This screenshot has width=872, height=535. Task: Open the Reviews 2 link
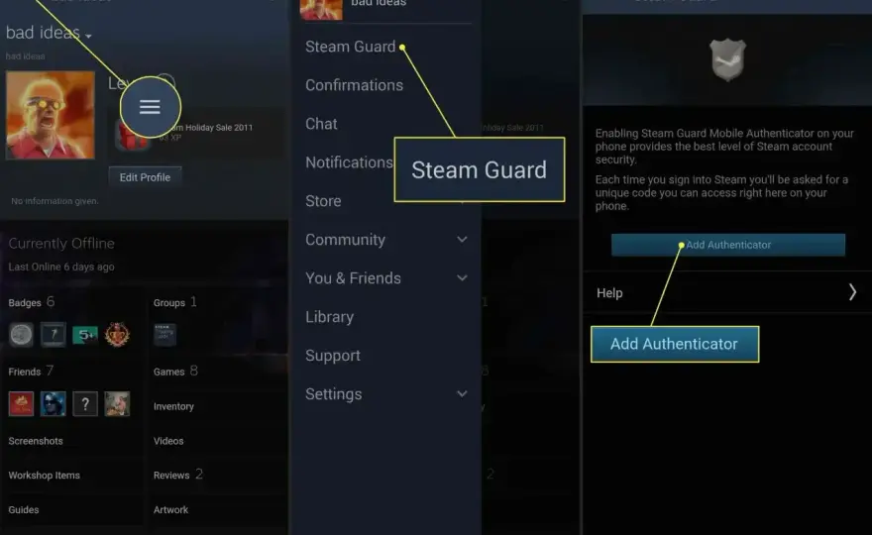click(178, 475)
